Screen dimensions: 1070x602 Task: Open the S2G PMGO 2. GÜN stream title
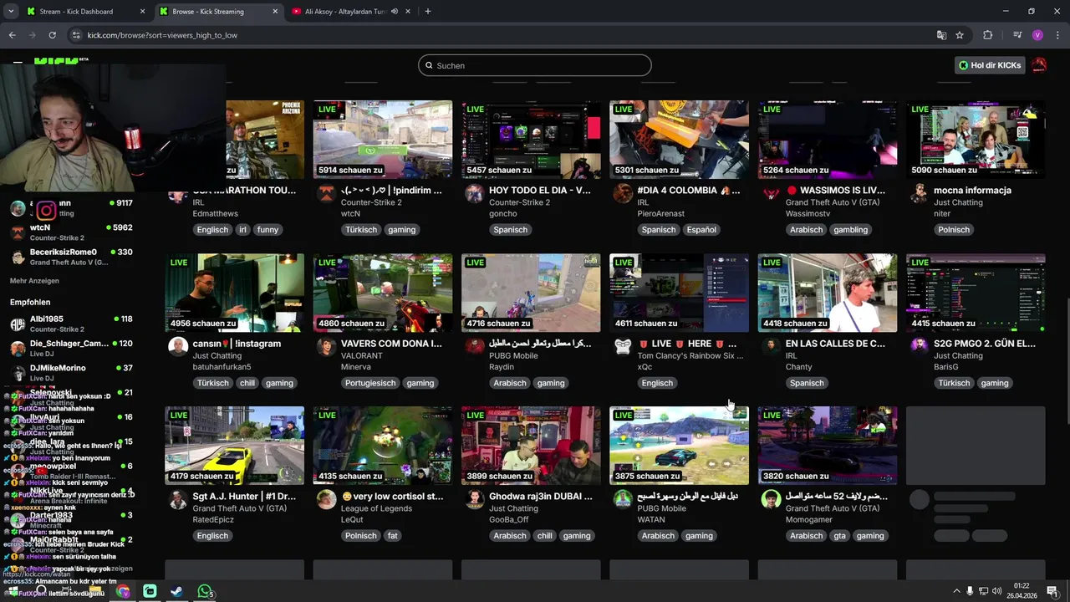pyautogui.click(x=985, y=344)
